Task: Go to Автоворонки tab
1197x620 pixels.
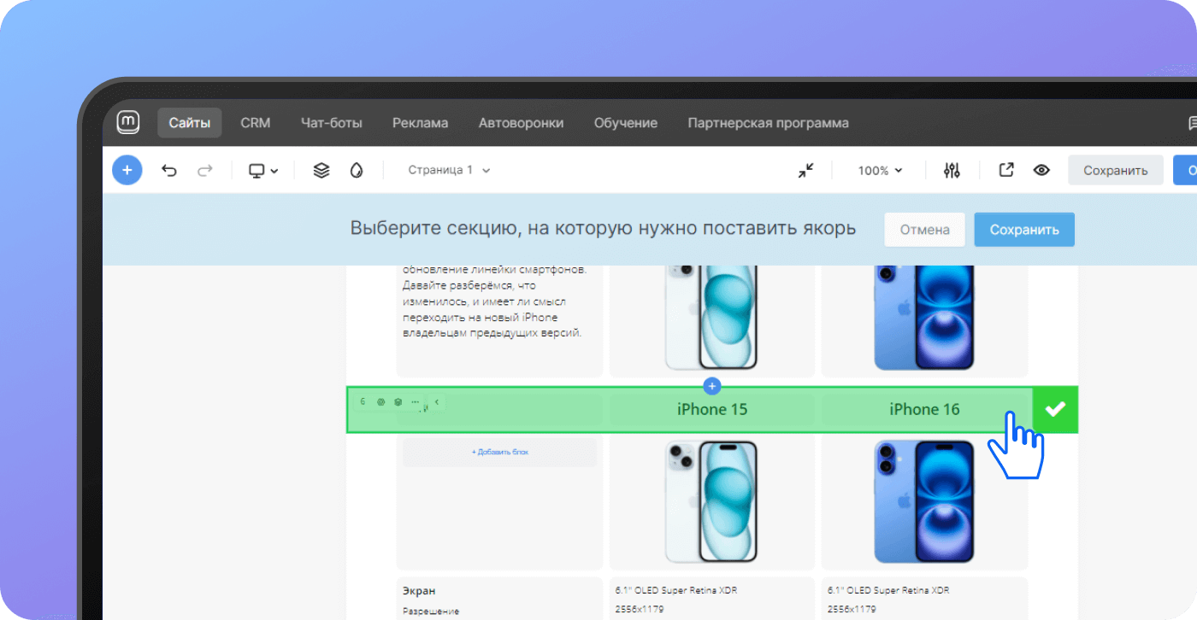Action: [x=522, y=123]
